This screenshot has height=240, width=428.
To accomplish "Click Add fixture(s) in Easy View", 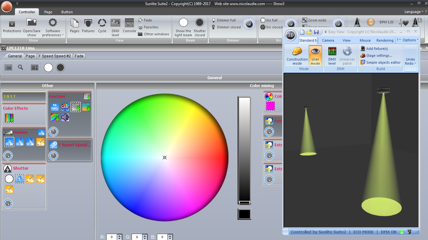I will [374, 49].
